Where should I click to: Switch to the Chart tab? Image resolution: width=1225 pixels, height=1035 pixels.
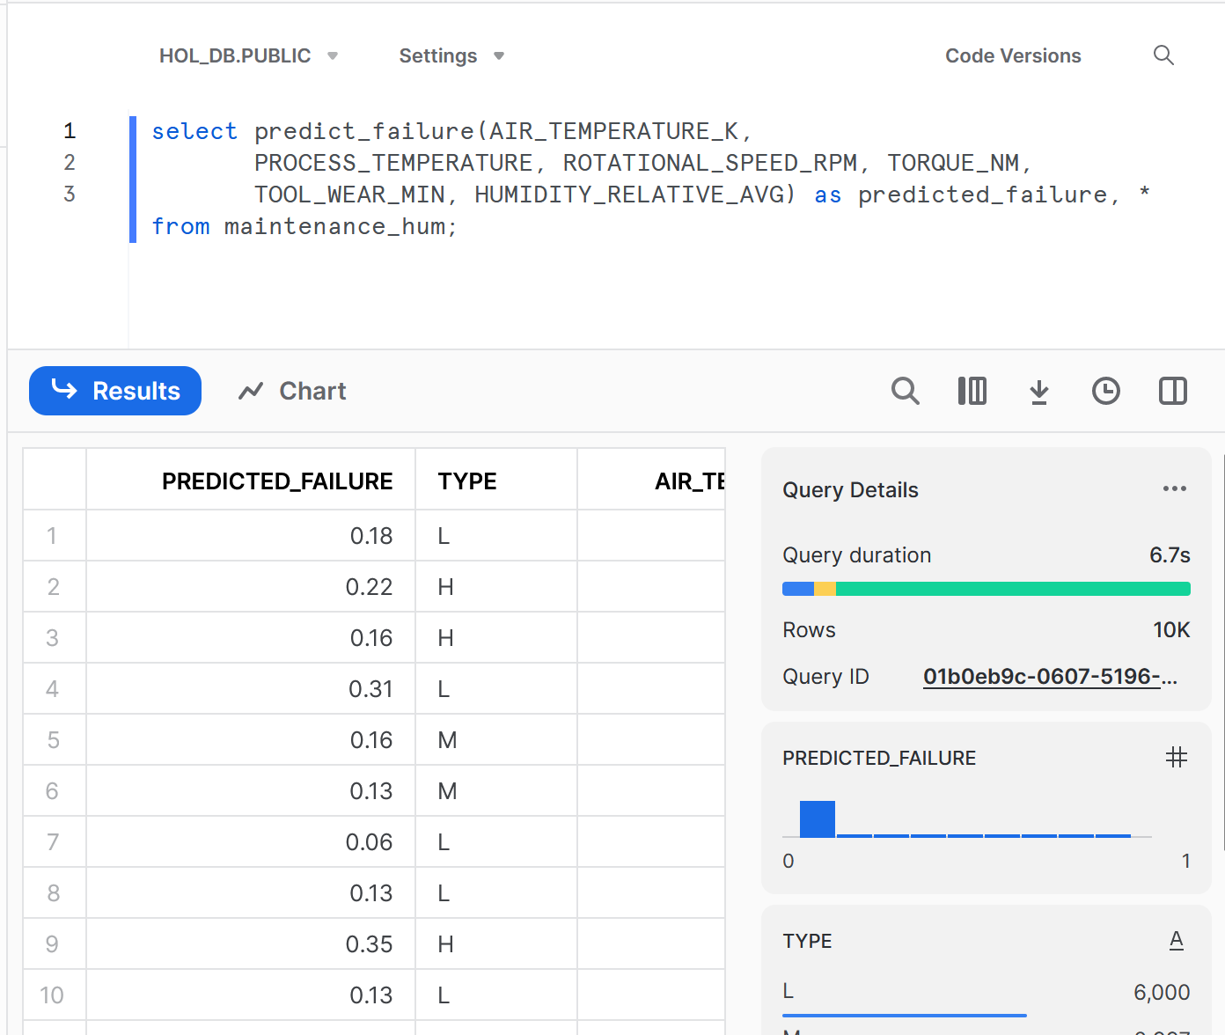(292, 391)
